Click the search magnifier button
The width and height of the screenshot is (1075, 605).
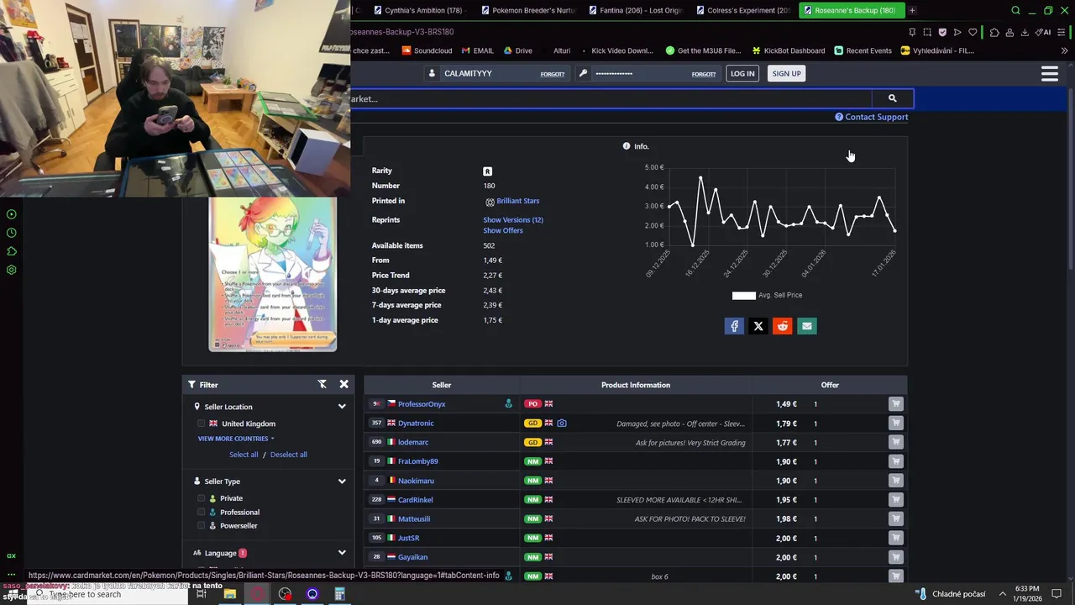(x=892, y=98)
